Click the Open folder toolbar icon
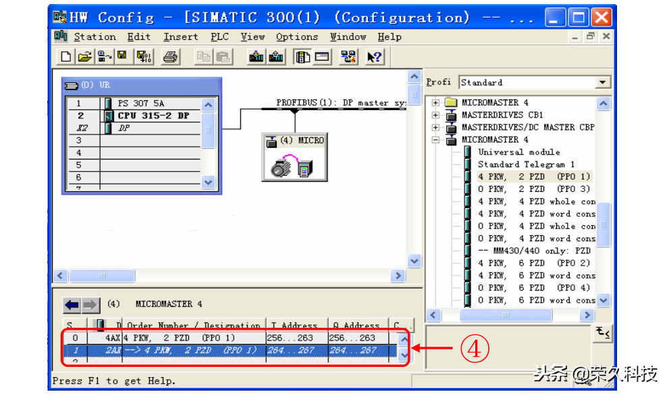The height and width of the screenshot is (394, 669). pos(84,57)
